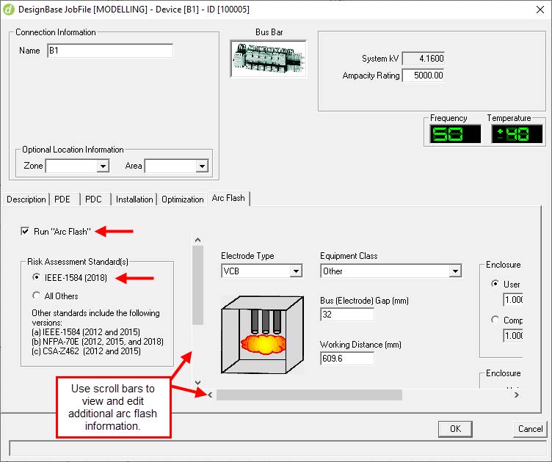Image resolution: width=552 pixels, height=462 pixels.
Task: Click the Cancel button
Action: 530,429
